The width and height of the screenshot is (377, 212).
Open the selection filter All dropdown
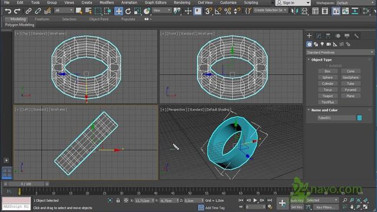point(64,11)
